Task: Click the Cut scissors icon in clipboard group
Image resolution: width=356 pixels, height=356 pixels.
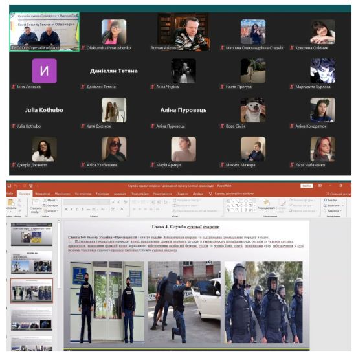Action: [x=19, y=200]
